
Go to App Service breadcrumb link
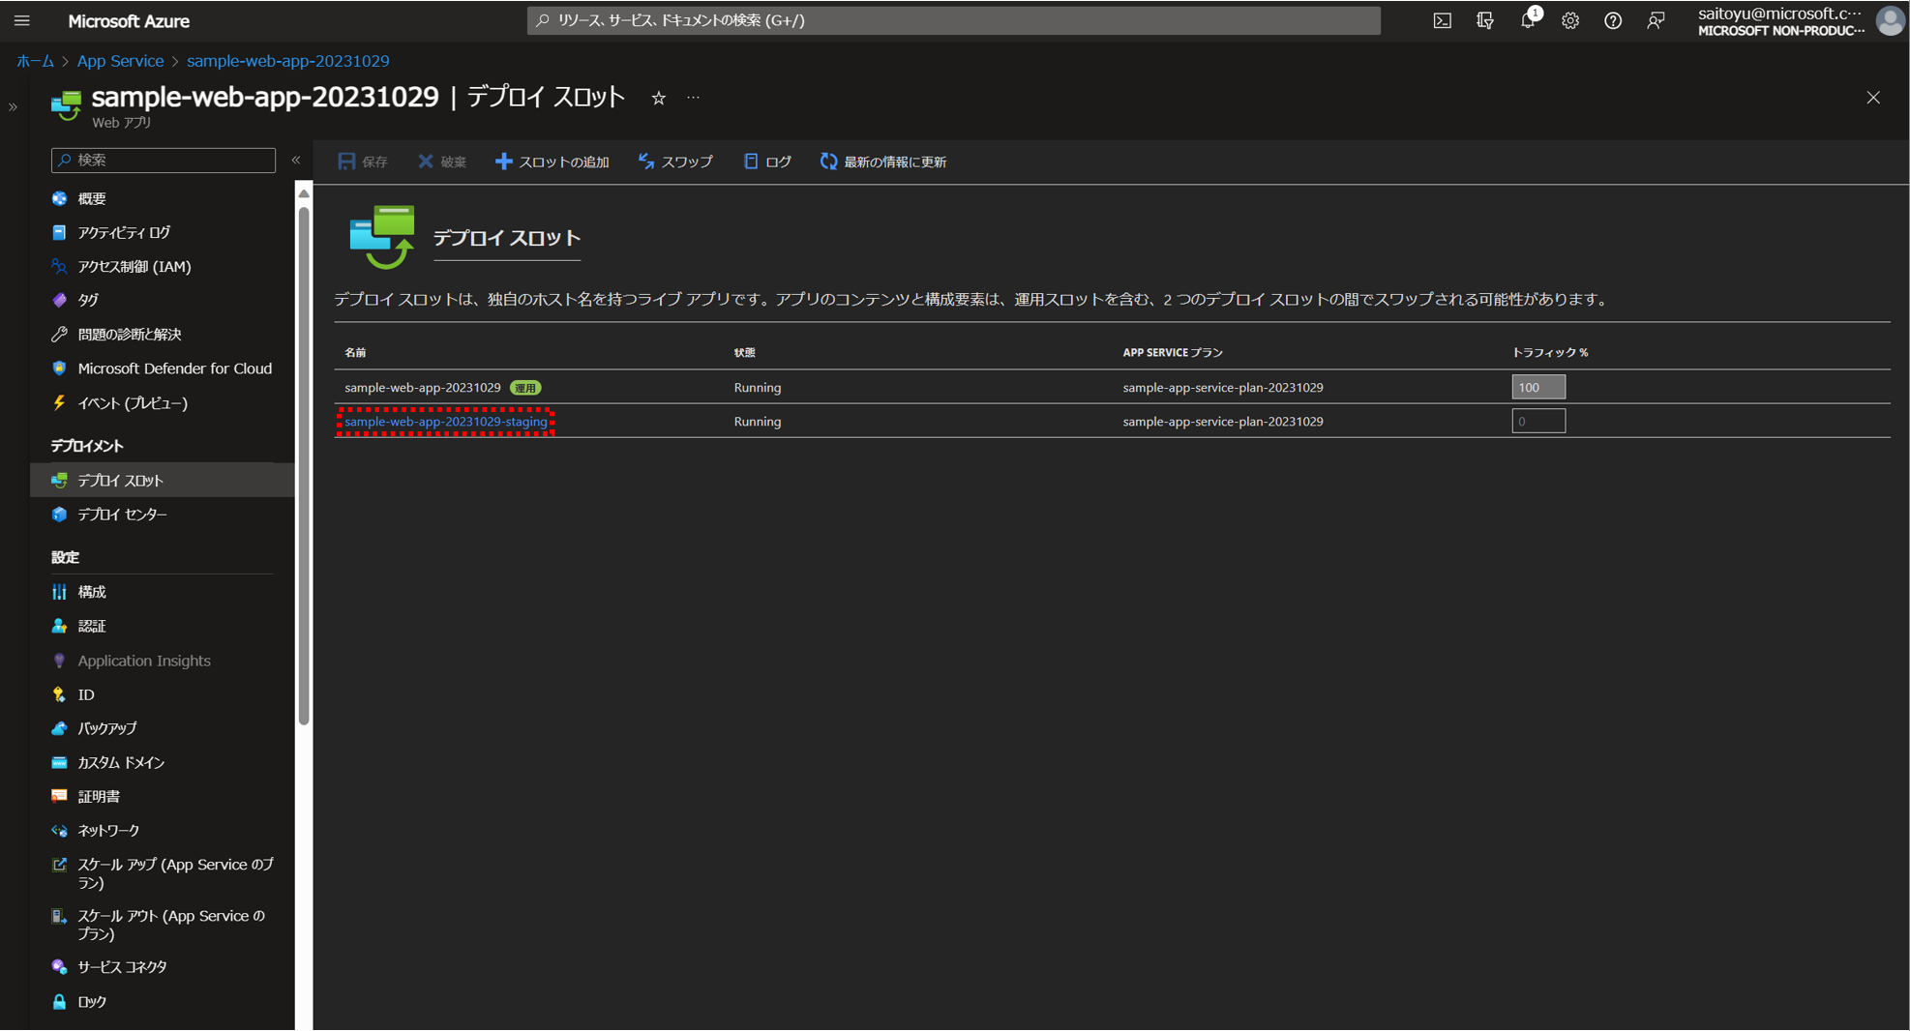click(120, 61)
